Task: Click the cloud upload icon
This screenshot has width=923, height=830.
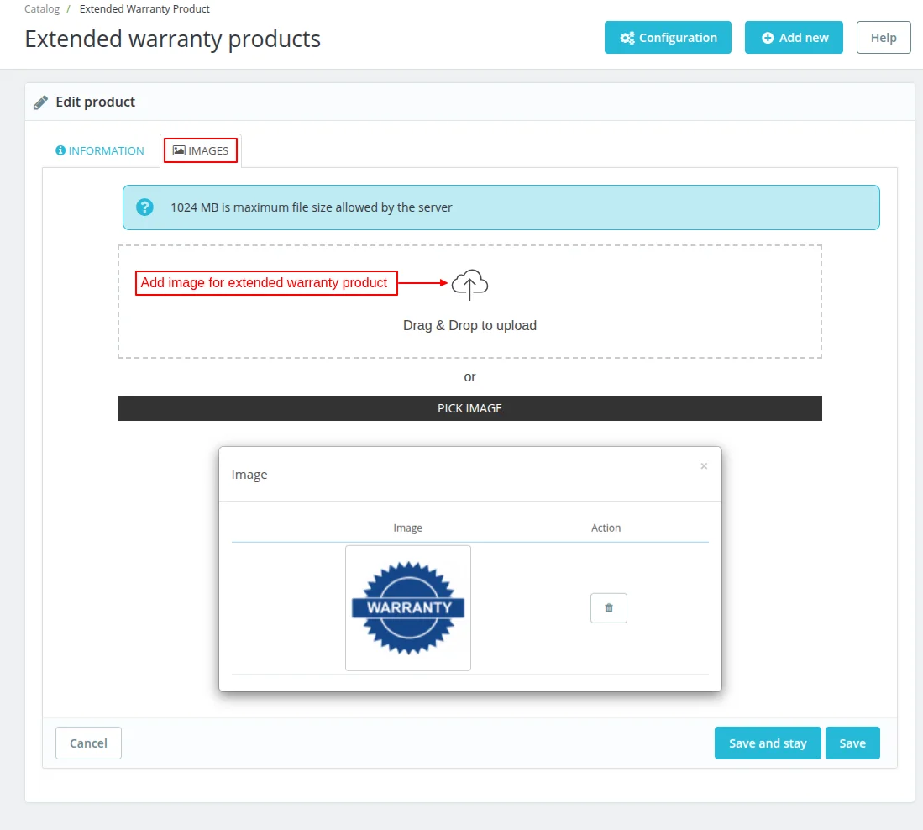Action: tap(469, 284)
